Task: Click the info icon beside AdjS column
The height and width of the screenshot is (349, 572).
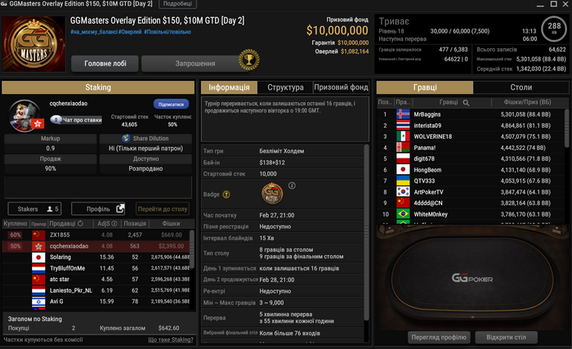Action: tap(114, 223)
